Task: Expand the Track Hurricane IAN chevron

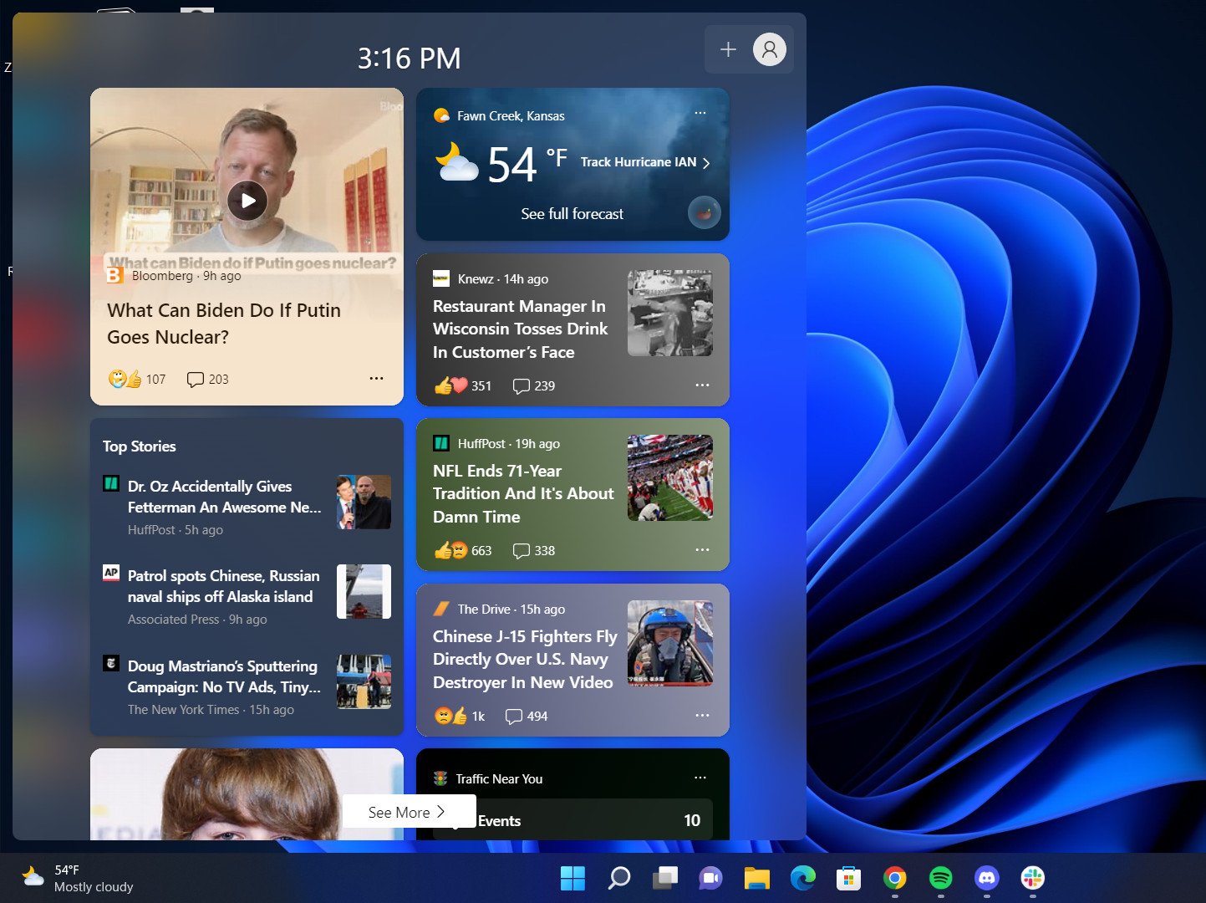Action: 707,162
